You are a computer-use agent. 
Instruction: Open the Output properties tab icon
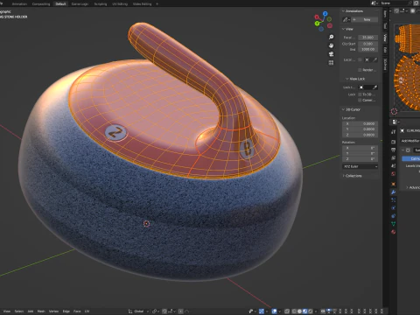coord(393,150)
